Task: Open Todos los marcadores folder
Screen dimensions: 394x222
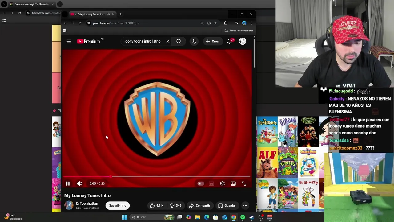Action: (239, 31)
